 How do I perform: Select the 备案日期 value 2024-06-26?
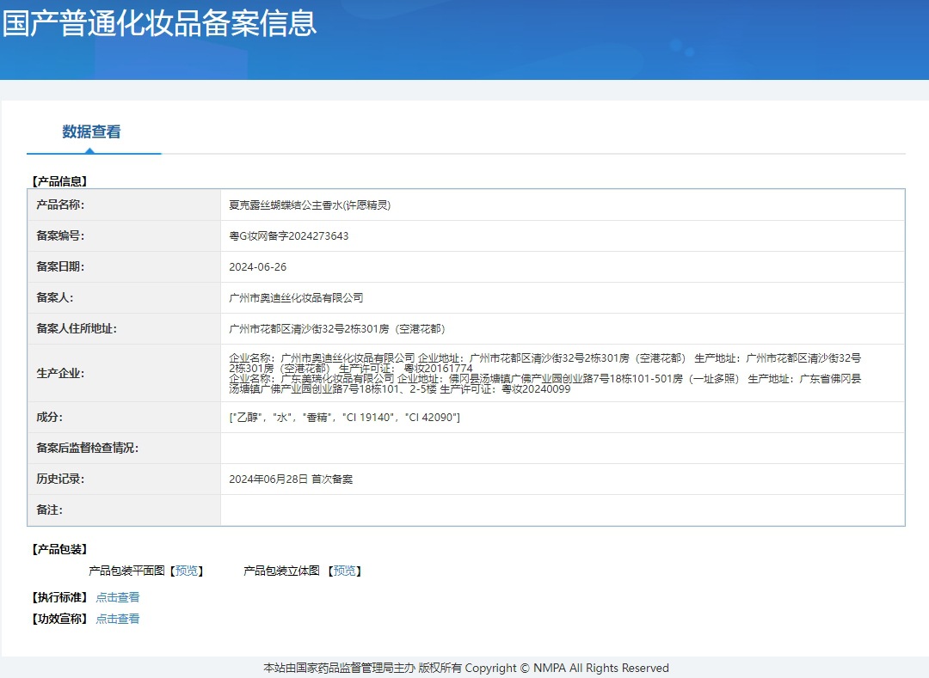click(x=256, y=266)
